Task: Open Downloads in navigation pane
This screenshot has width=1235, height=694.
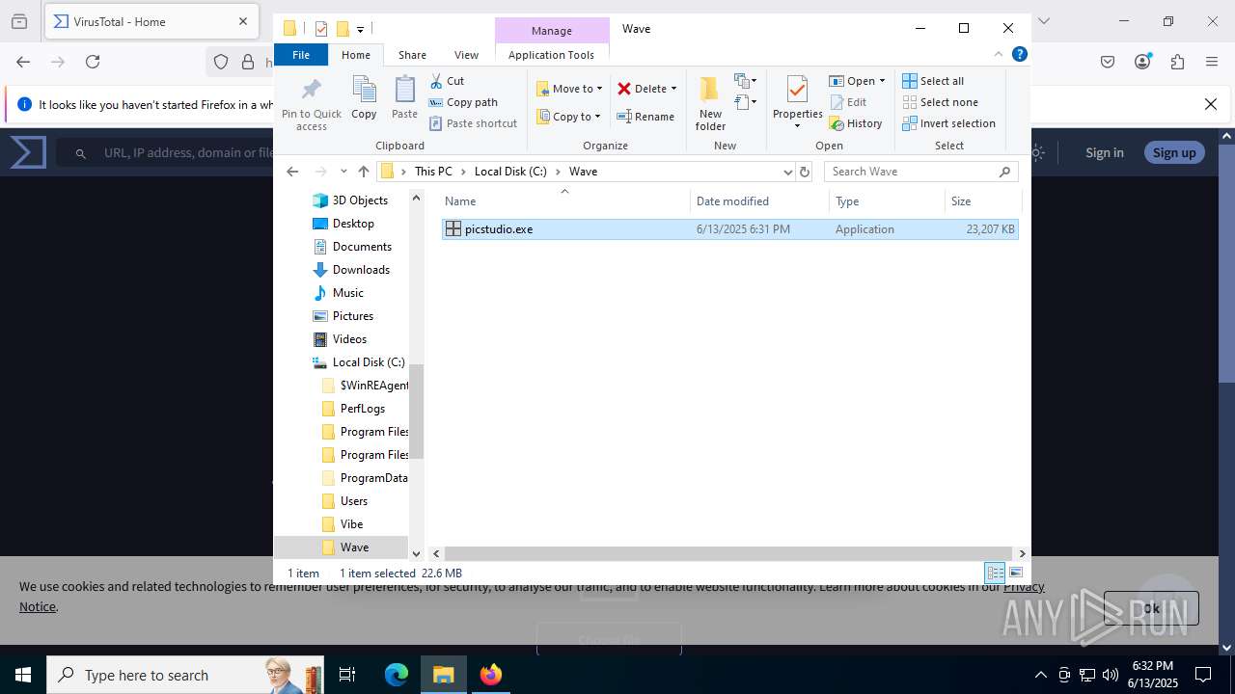Action: [361, 270]
